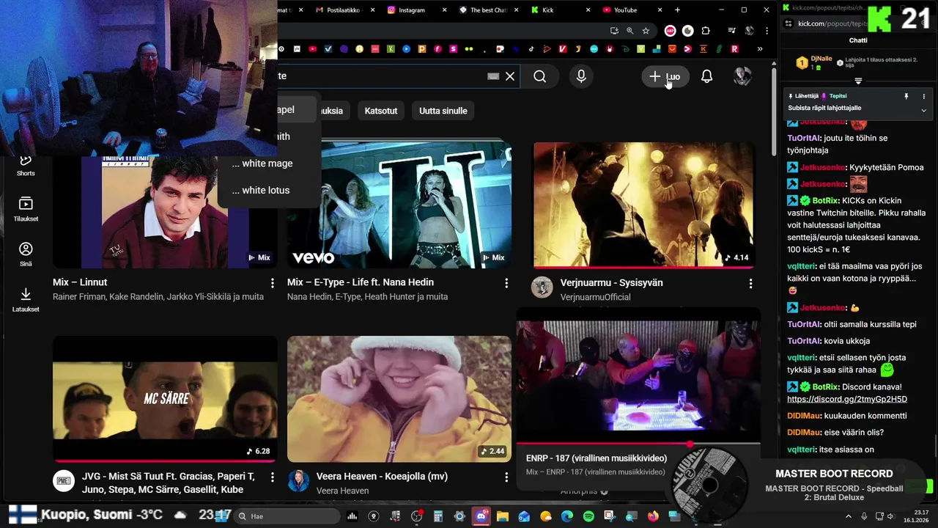
Task: Open the browser extensions puzzle icon
Action: (706, 31)
